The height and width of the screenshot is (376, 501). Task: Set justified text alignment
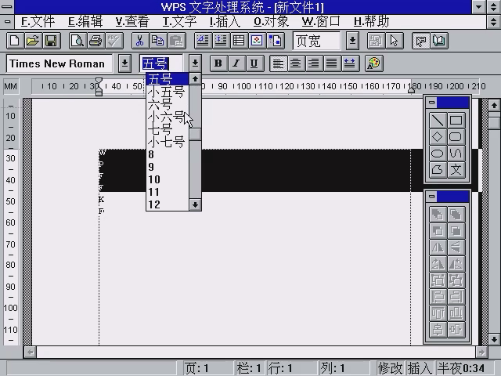(332, 63)
